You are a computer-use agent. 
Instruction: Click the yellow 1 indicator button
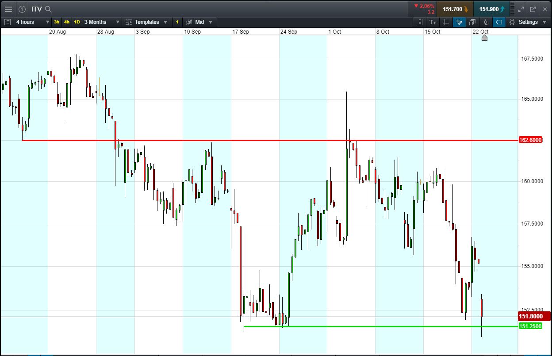(x=177, y=22)
